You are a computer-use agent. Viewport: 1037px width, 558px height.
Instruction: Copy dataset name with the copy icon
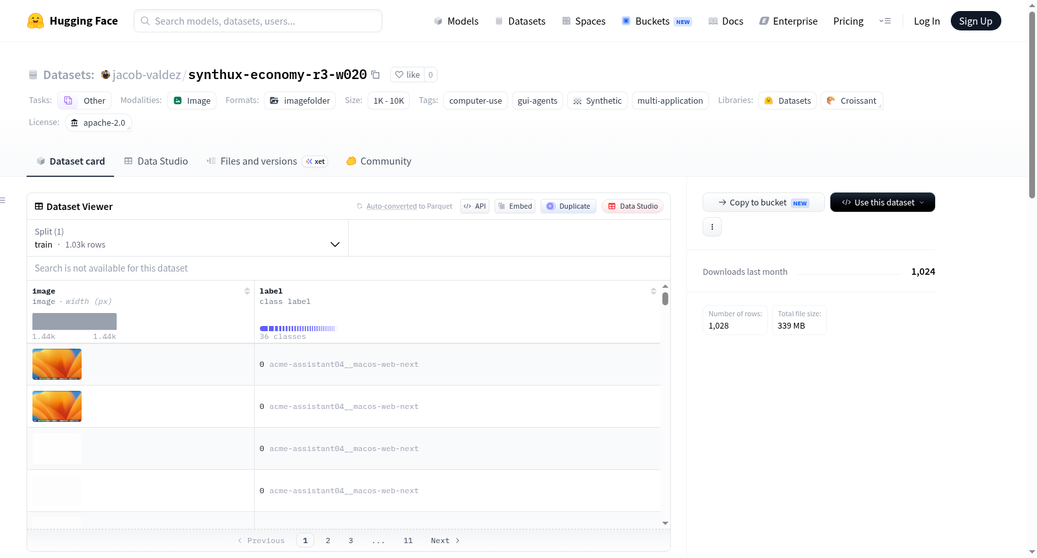pyautogui.click(x=375, y=75)
